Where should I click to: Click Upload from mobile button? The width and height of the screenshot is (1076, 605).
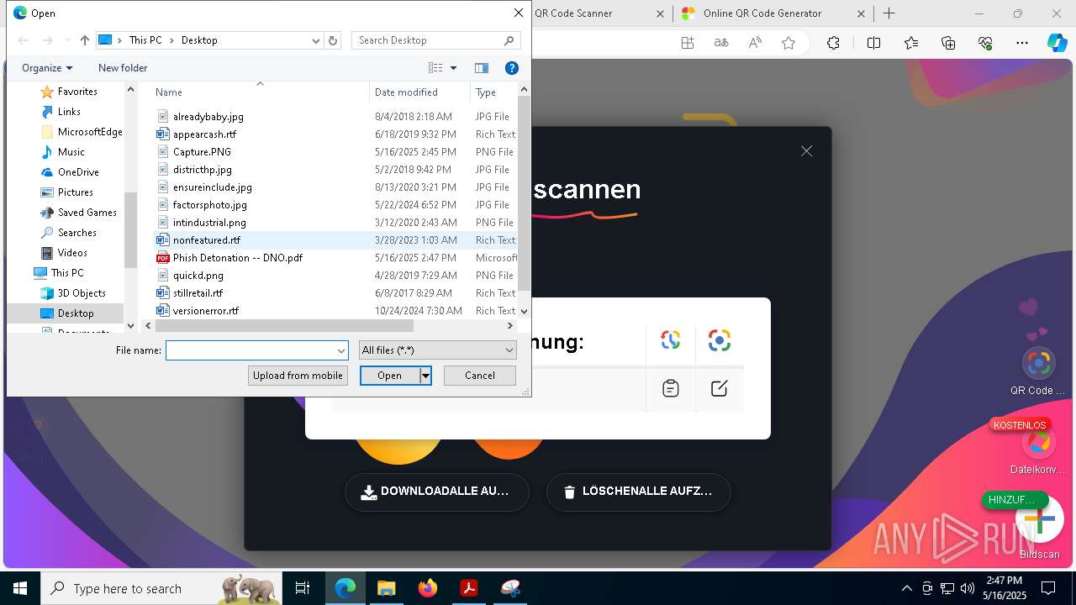(298, 376)
